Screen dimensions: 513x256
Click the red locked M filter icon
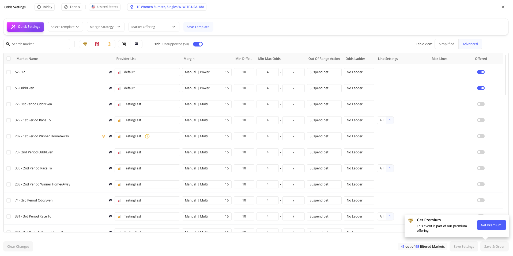97,44
